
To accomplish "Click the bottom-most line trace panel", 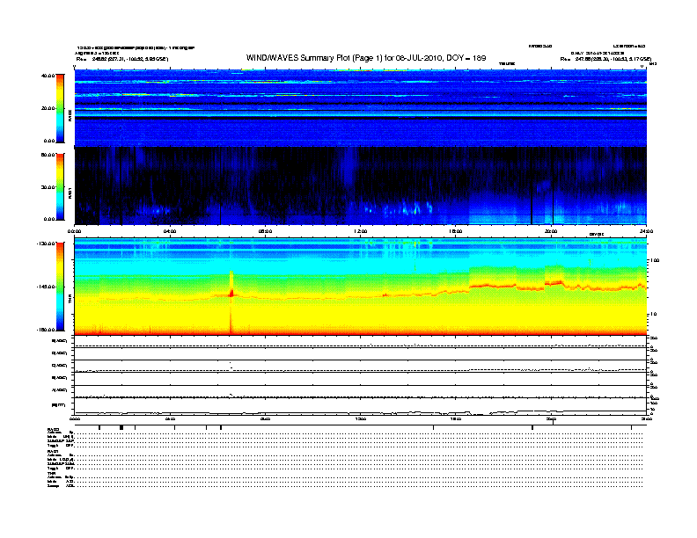I will click(x=361, y=407).
